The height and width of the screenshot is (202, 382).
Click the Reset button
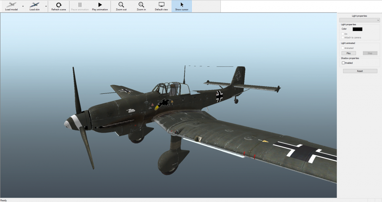(x=360, y=71)
